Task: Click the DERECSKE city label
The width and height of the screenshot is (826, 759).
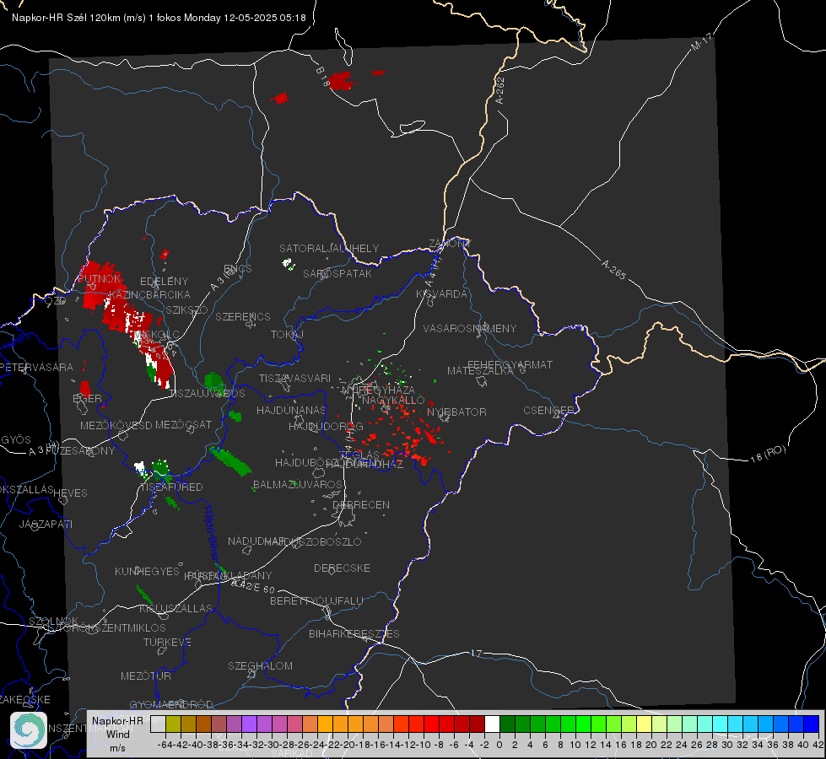Action: pyautogui.click(x=342, y=568)
